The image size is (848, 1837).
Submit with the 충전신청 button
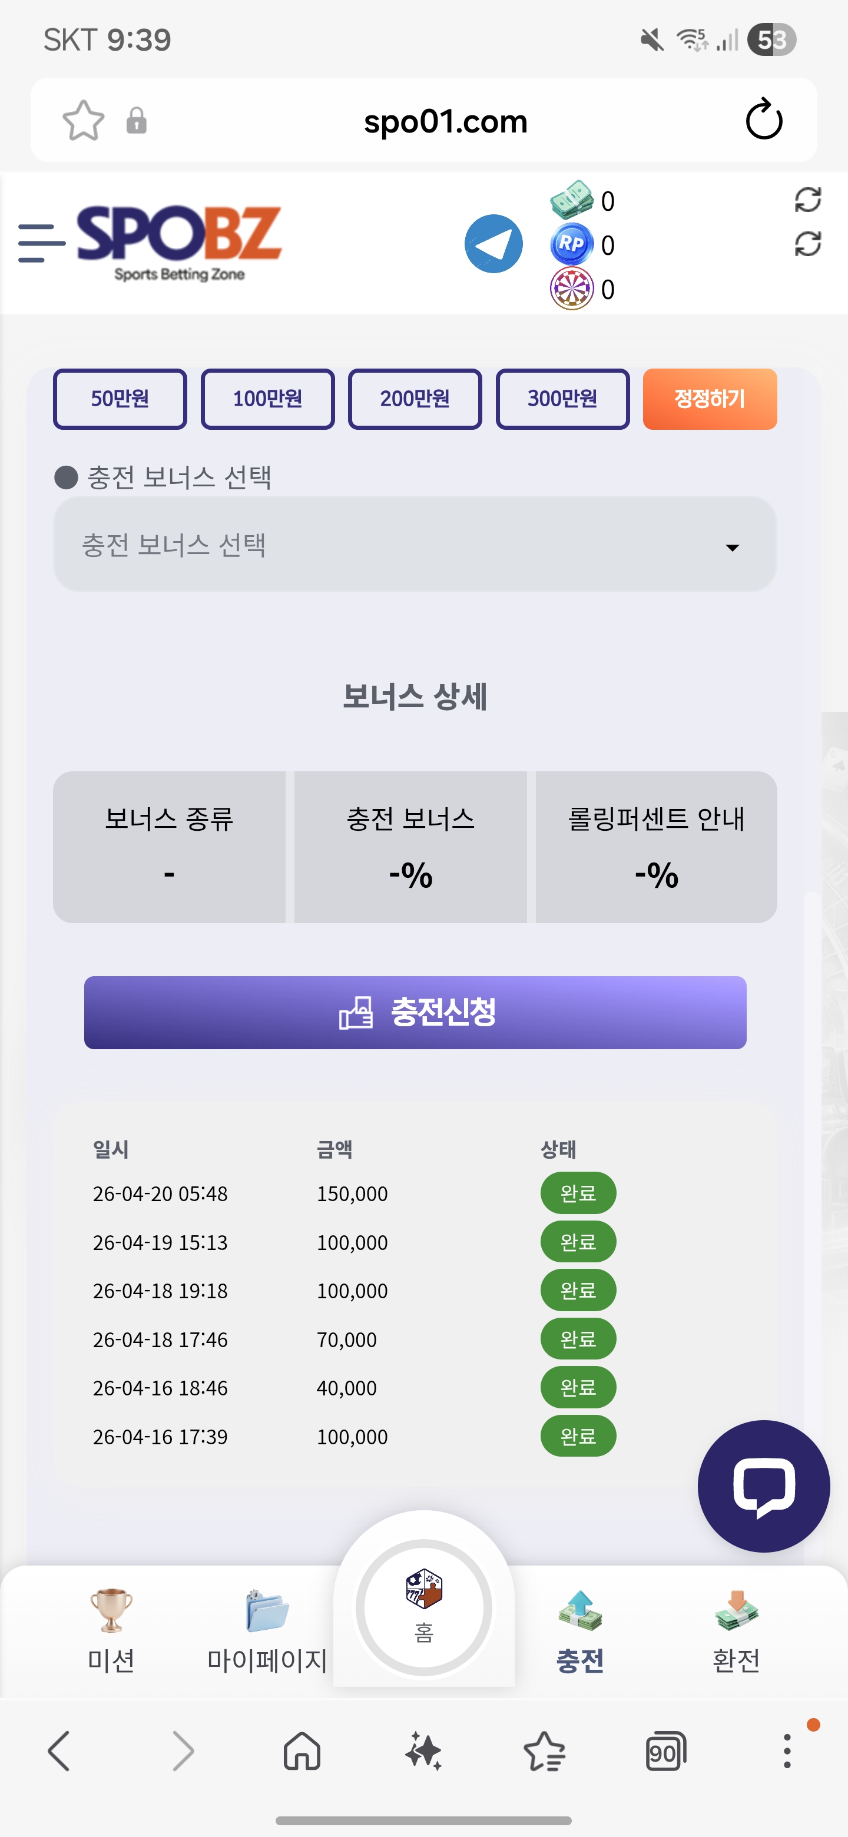click(415, 1013)
